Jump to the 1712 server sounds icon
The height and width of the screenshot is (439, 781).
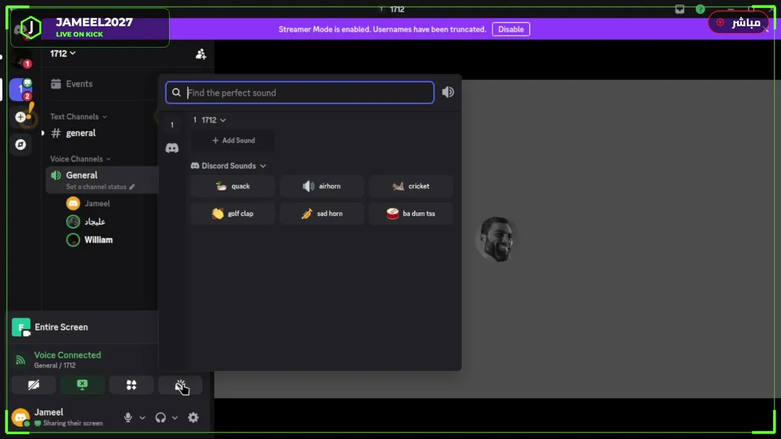(x=172, y=125)
